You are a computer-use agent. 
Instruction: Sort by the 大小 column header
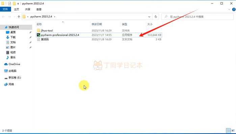pos(150,24)
